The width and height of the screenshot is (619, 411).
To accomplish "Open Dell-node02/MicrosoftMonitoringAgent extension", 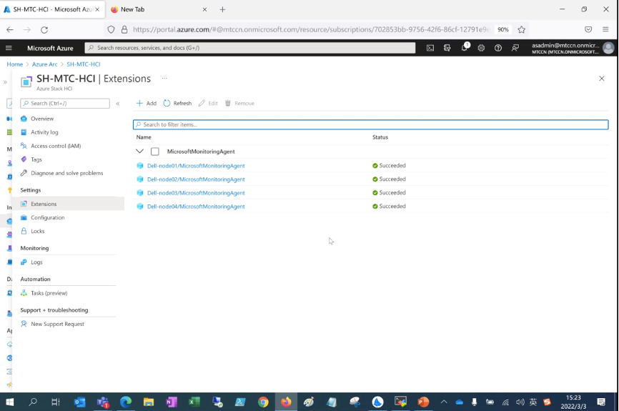I will coord(196,179).
